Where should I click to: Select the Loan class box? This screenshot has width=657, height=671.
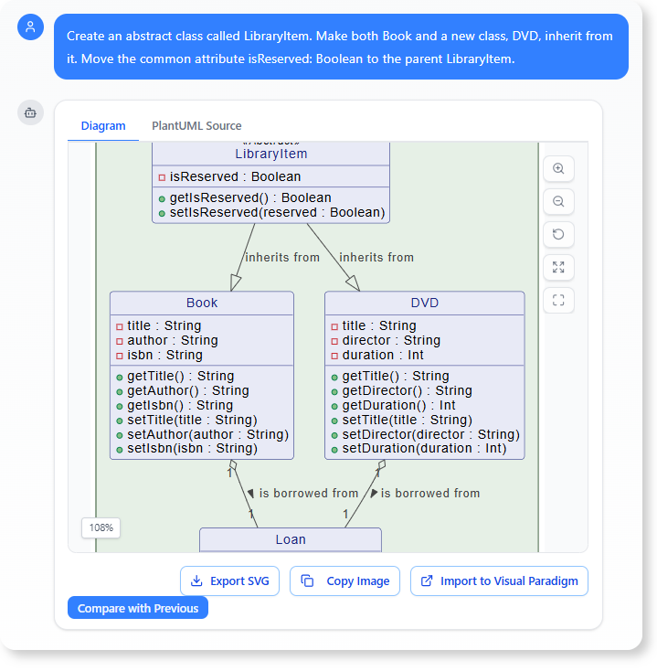291,539
